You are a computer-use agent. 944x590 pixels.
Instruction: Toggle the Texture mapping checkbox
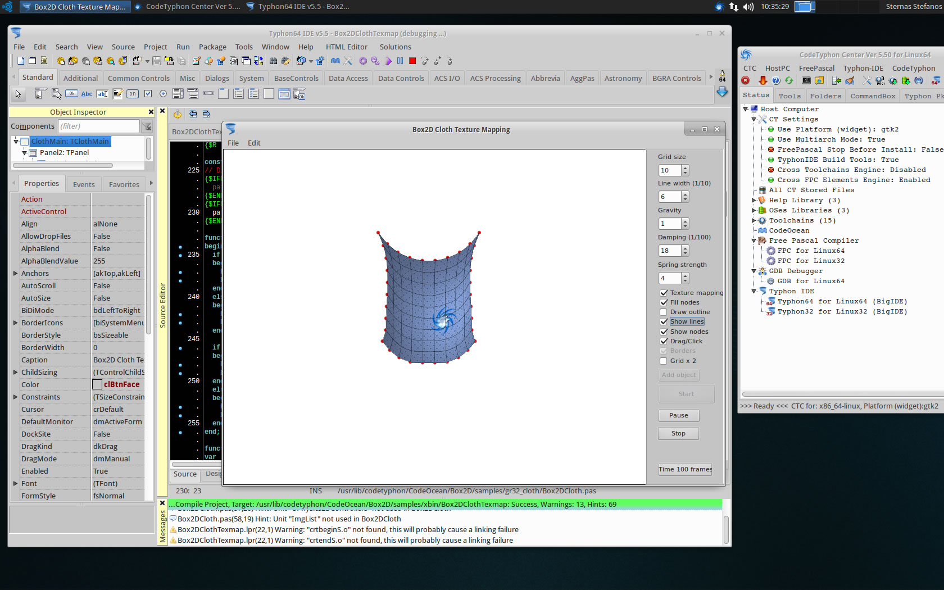pos(664,293)
